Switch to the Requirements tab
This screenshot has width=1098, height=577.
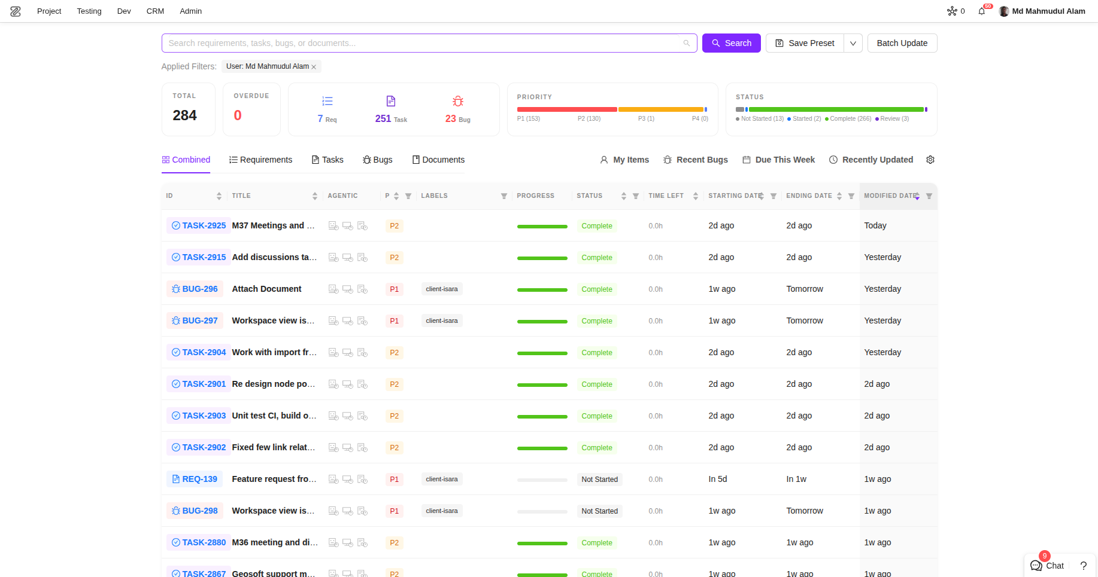260,160
